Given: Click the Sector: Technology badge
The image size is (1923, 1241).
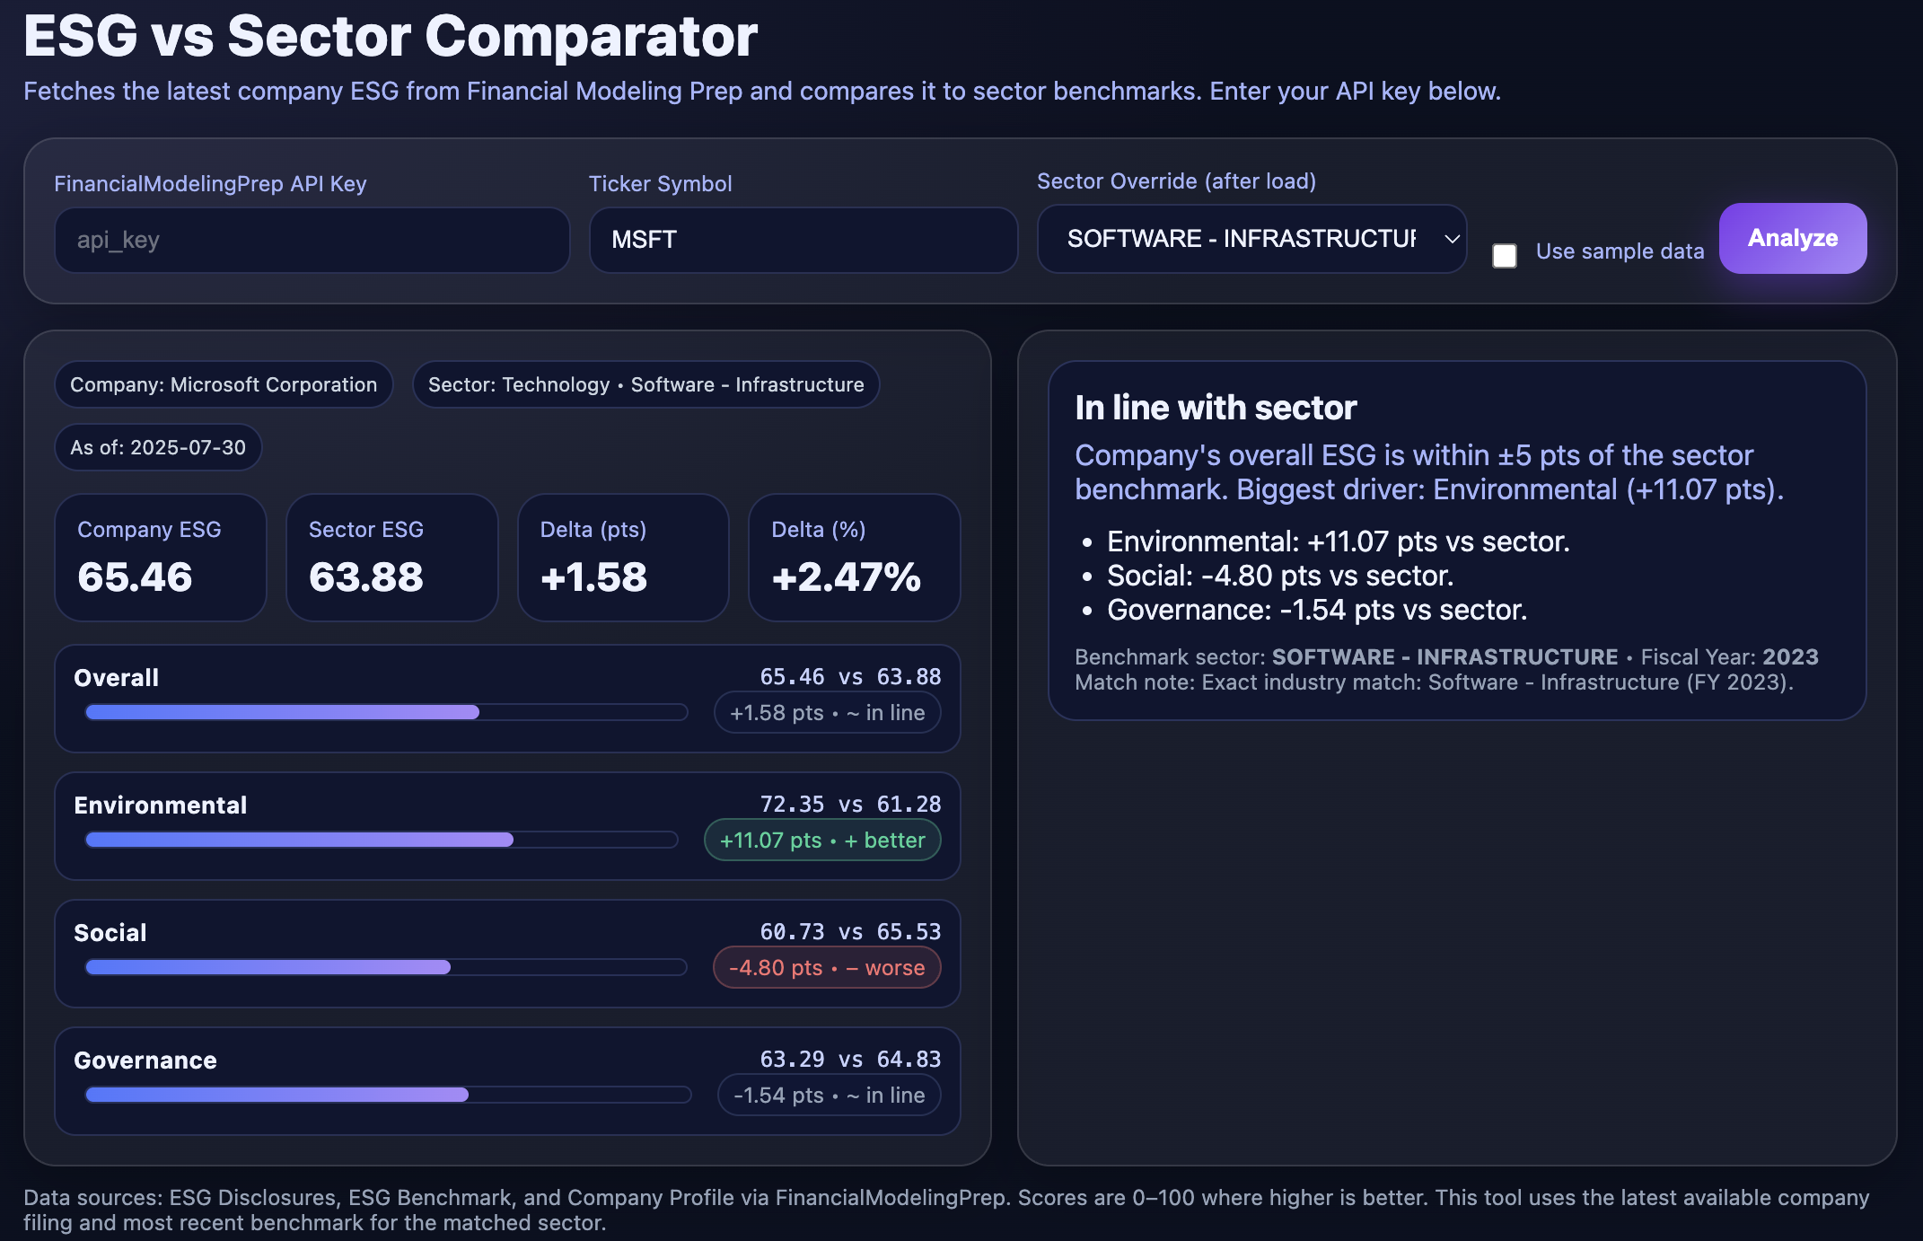Looking at the screenshot, I should click(645, 384).
